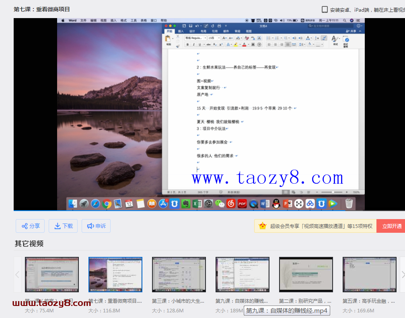The width and height of the screenshot is (405, 318).
Task: Click the Italic icon in Word ribbon
Action: click(x=193, y=45)
